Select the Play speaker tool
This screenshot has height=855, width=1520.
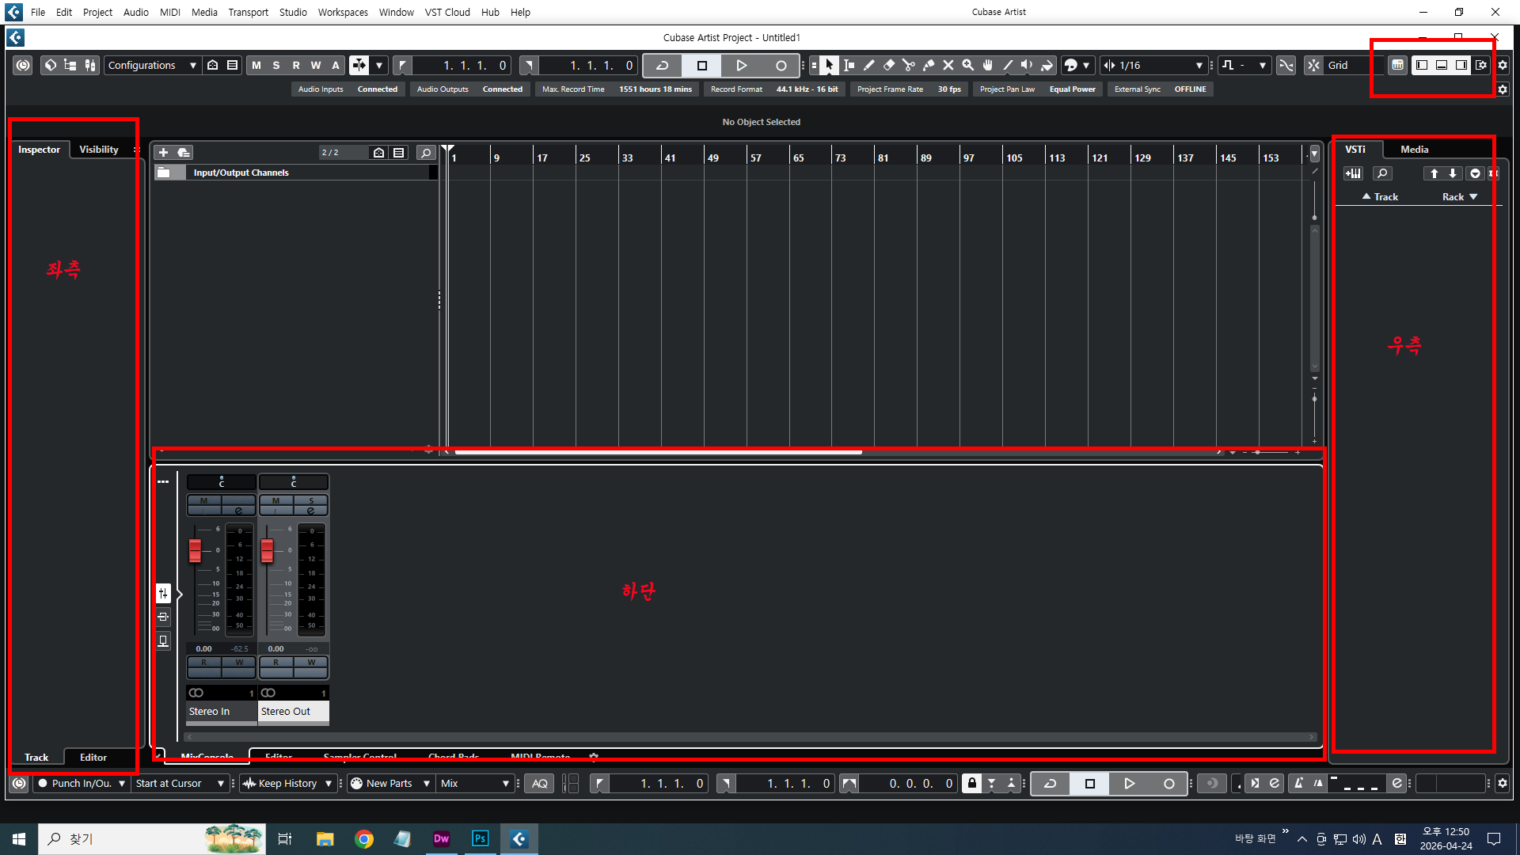pyautogui.click(x=1027, y=66)
